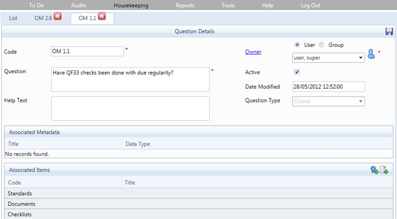397x219 pixels.
Task: Click Log Out in the top menu
Action: [x=310, y=5]
